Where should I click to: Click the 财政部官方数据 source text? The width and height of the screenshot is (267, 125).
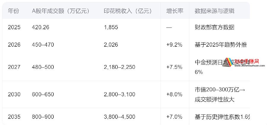point(214,27)
